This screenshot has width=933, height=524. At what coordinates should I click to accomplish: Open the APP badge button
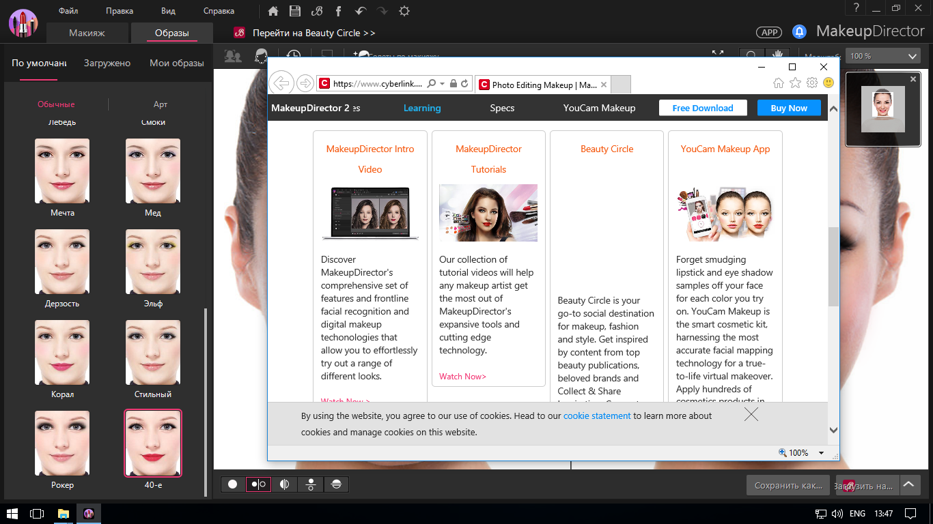(769, 32)
